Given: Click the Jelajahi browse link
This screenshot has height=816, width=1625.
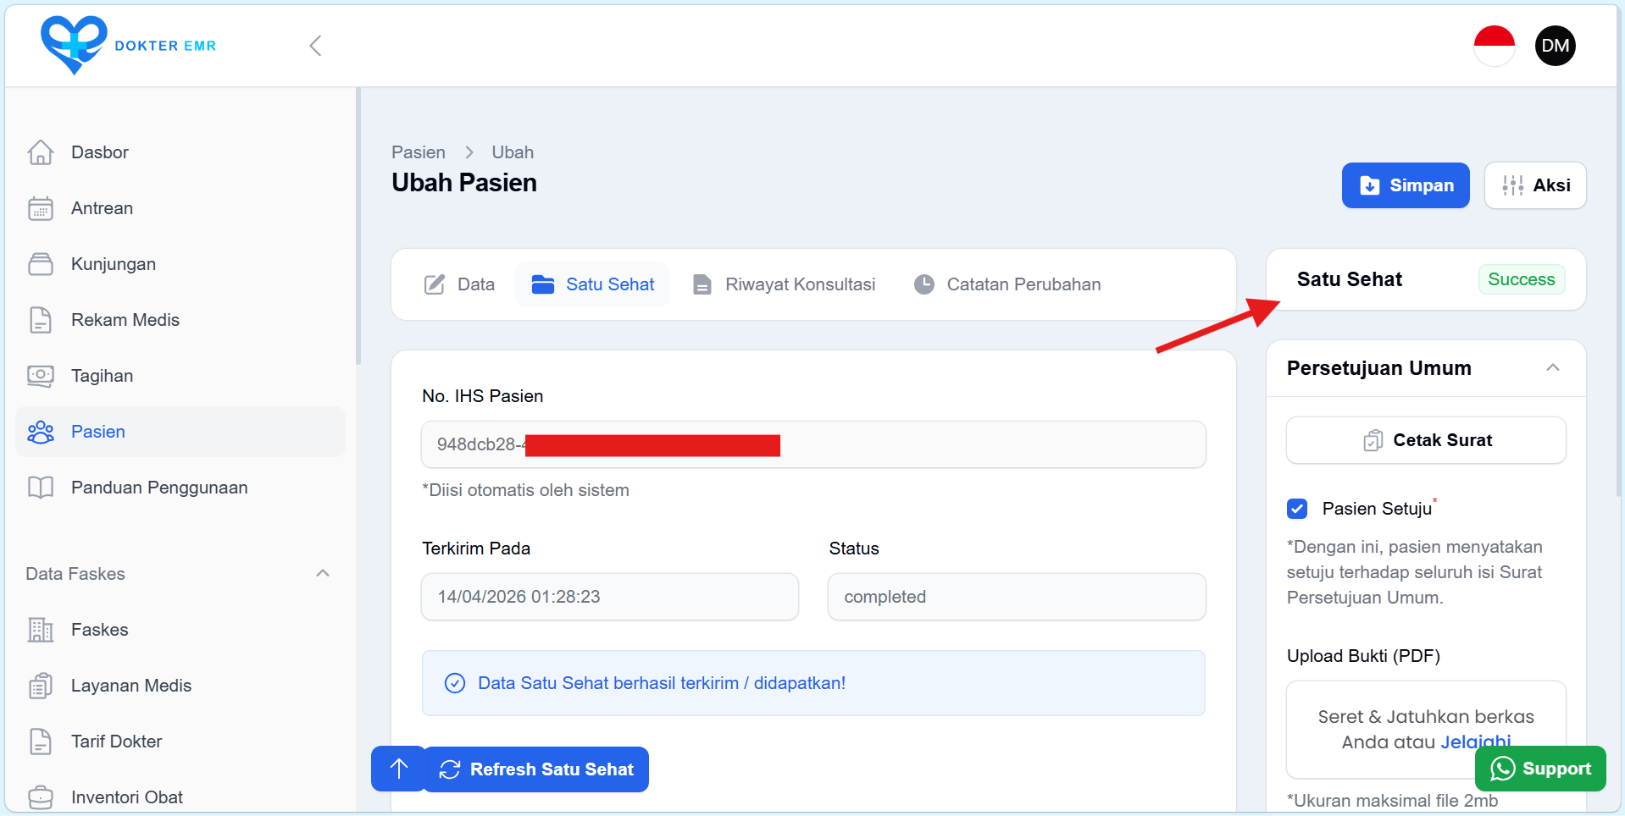Looking at the screenshot, I should pyautogui.click(x=1476, y=742).
